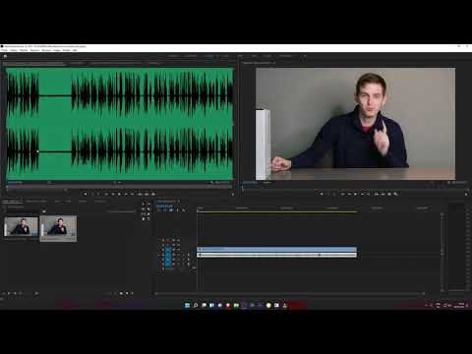Add a marker from the timeline header

177,210
